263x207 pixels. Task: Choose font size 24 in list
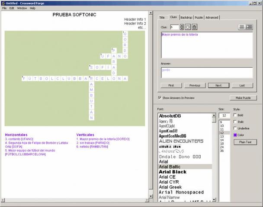222,147
